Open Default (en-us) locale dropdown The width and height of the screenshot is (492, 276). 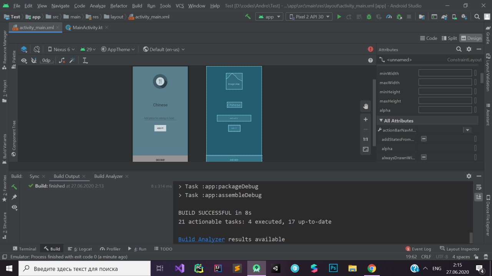coord(164,49)
